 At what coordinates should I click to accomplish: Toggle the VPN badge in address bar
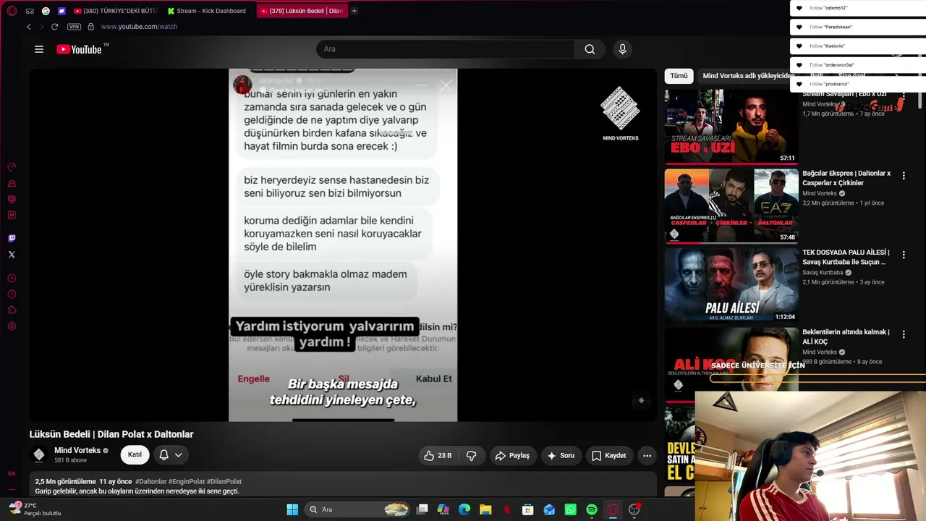74,27
